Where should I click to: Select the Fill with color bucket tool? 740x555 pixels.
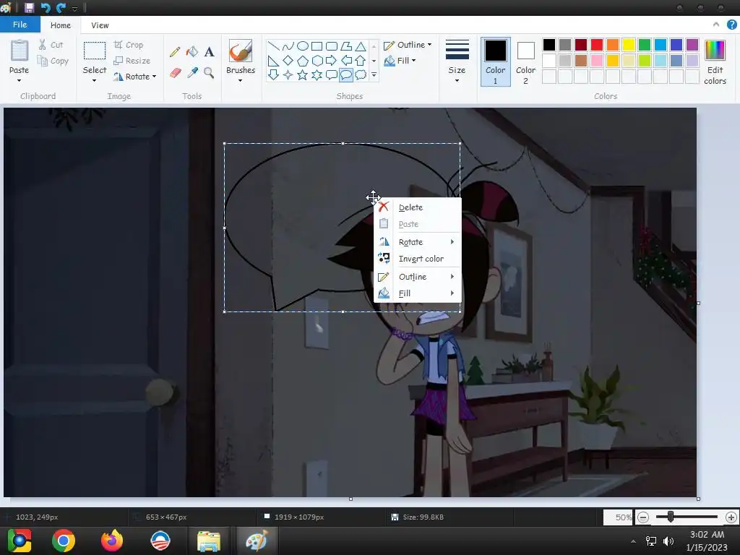click(192, 51)
